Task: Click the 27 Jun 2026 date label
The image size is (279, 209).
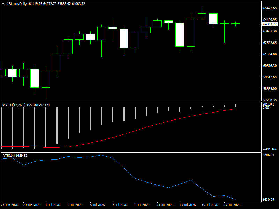Action: click(9, 205)
